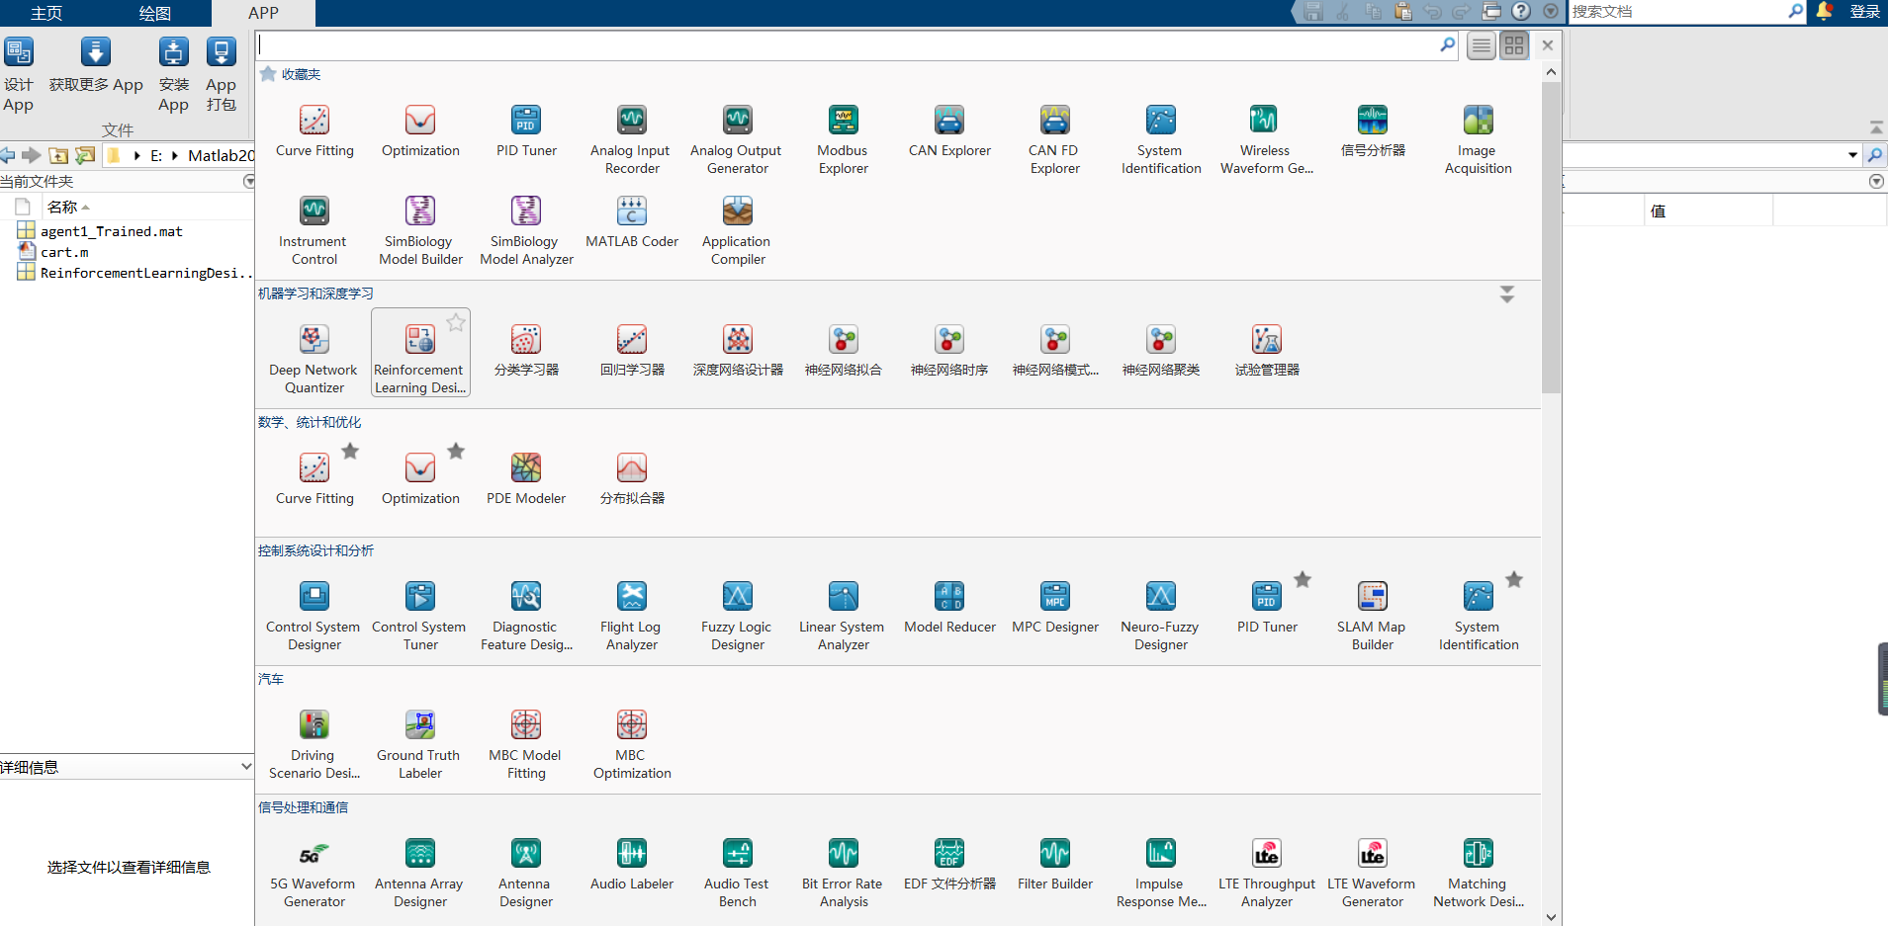Open the Reinforcement Learning Designer app
The image size is (1888, 926).
click(x=419, y=353)
